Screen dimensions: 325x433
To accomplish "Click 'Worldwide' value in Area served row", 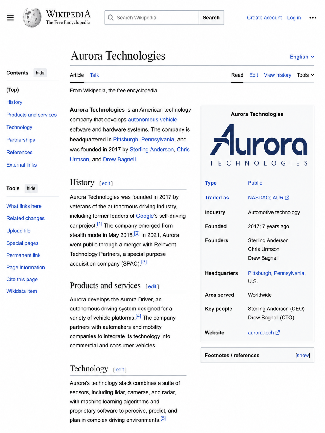I will 260,295.
